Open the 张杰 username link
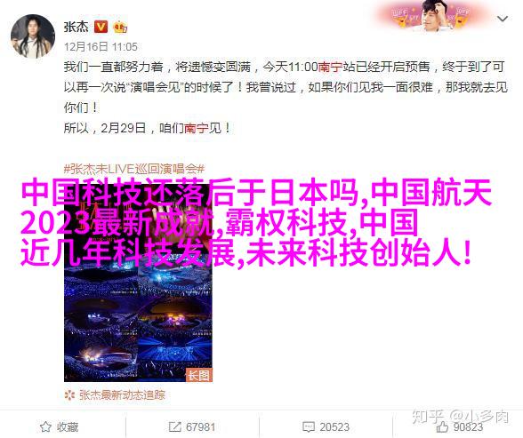 [76, 27]
